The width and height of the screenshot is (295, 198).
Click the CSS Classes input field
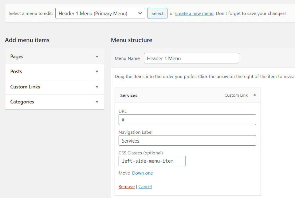(x=152, y=161)
